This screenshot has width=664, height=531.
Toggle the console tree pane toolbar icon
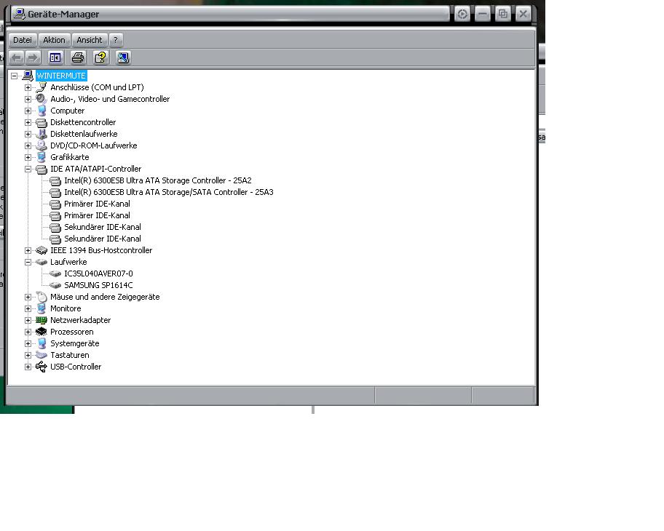pyautogui.click(x=55, y=57)
